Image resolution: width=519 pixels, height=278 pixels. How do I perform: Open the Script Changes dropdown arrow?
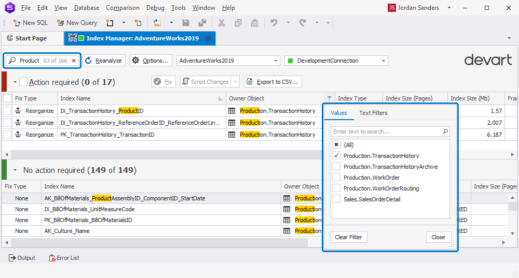tap(235, 82)
